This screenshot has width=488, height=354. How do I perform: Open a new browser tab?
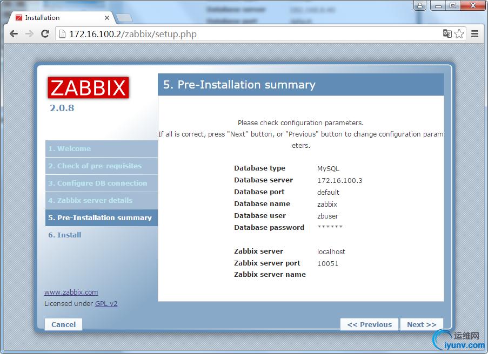[x=124, y=18]
